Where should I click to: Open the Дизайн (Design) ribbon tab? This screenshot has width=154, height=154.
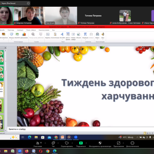coord(2,30)
